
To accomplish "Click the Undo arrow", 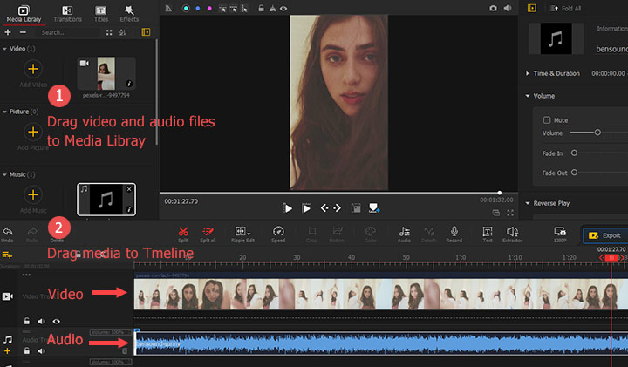I will click(7, 231).
